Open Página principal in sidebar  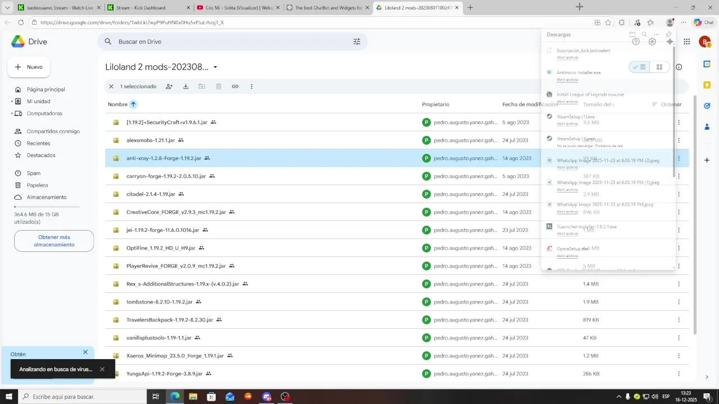click(45, 90)
